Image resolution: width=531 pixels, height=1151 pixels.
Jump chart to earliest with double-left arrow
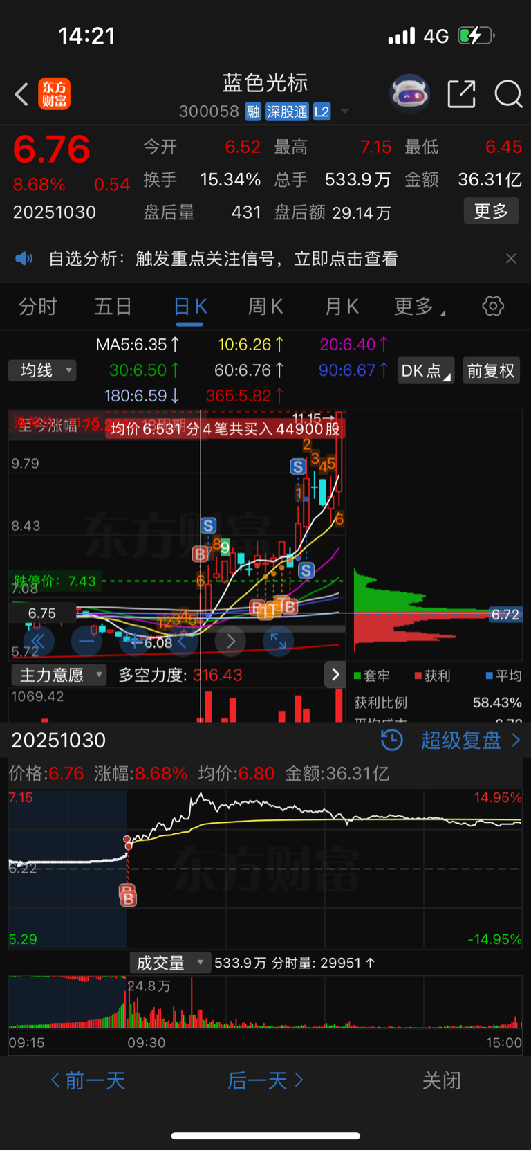point(38,642)
